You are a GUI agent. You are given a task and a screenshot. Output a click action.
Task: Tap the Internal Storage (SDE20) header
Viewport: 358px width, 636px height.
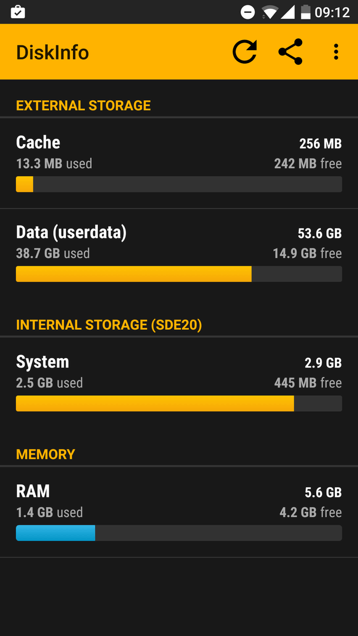tap(109, 325)
